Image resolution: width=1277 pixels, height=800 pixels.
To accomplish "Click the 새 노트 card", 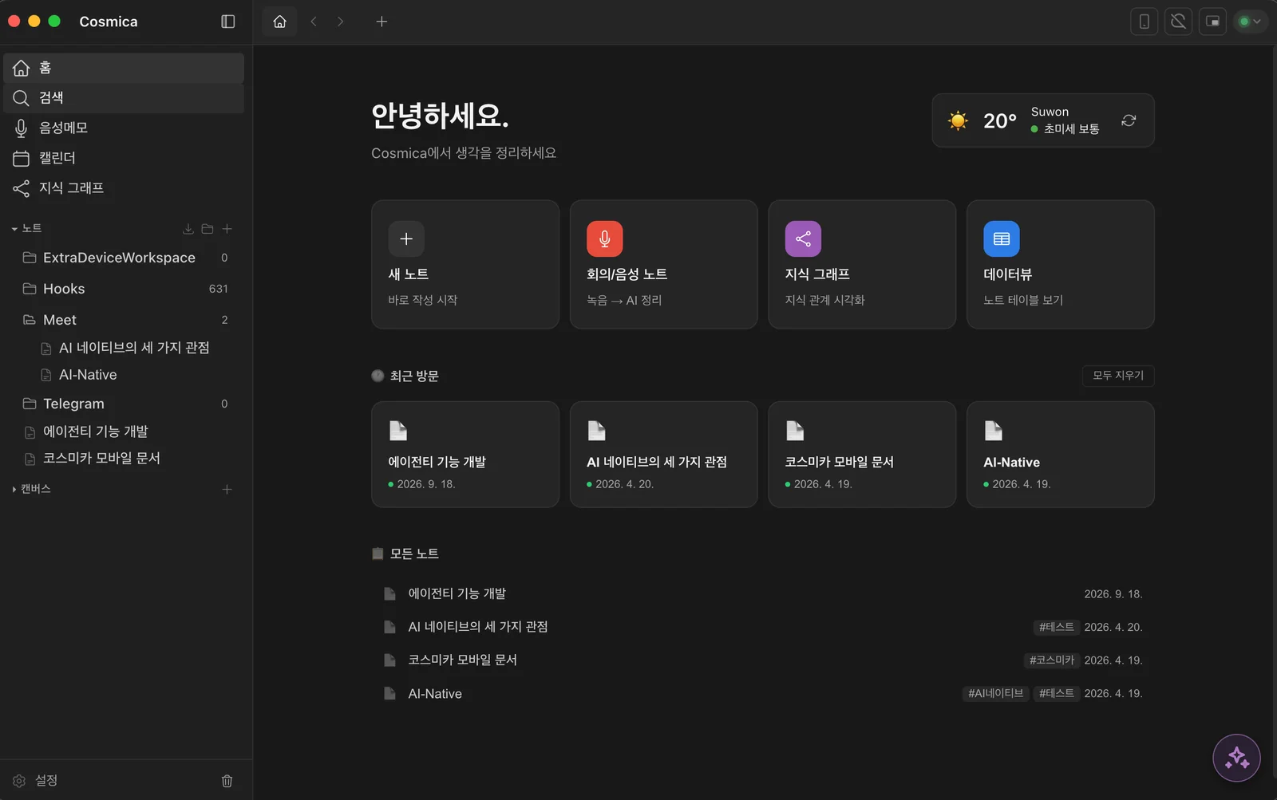I will (465, 264).
